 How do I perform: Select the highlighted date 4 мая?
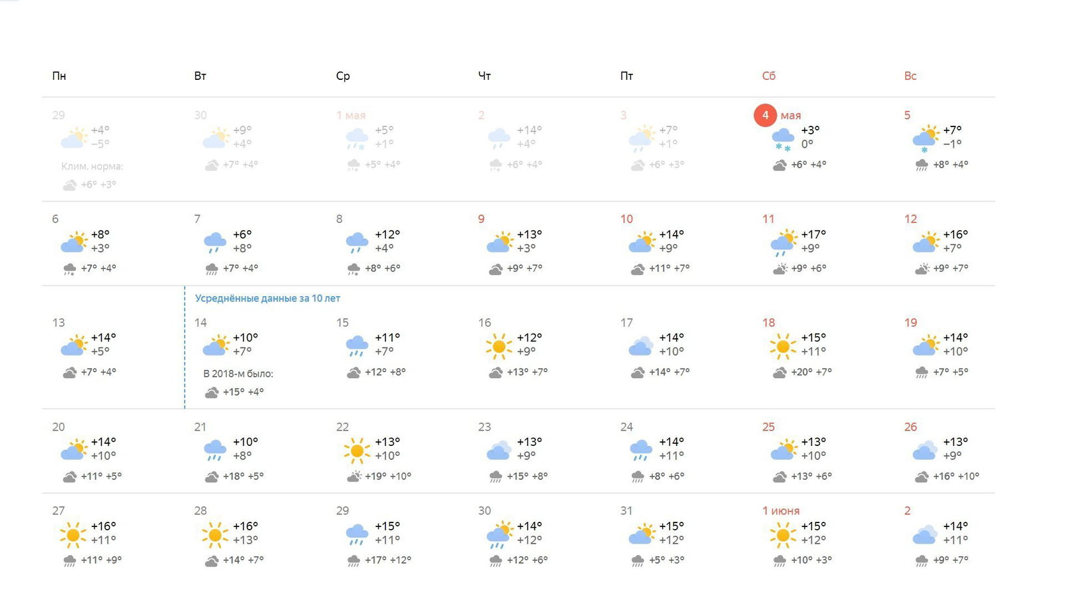(x=777, y=115)
